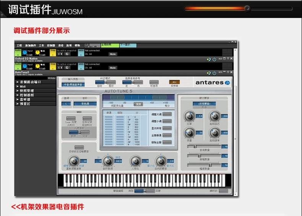Click the 起始延迟 onset delay knob

214,116
